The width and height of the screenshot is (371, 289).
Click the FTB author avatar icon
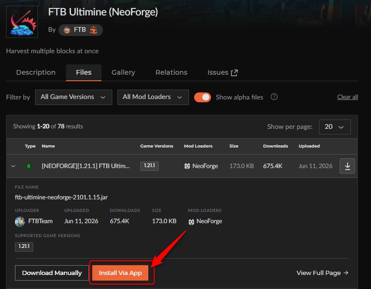pos(67,30)
